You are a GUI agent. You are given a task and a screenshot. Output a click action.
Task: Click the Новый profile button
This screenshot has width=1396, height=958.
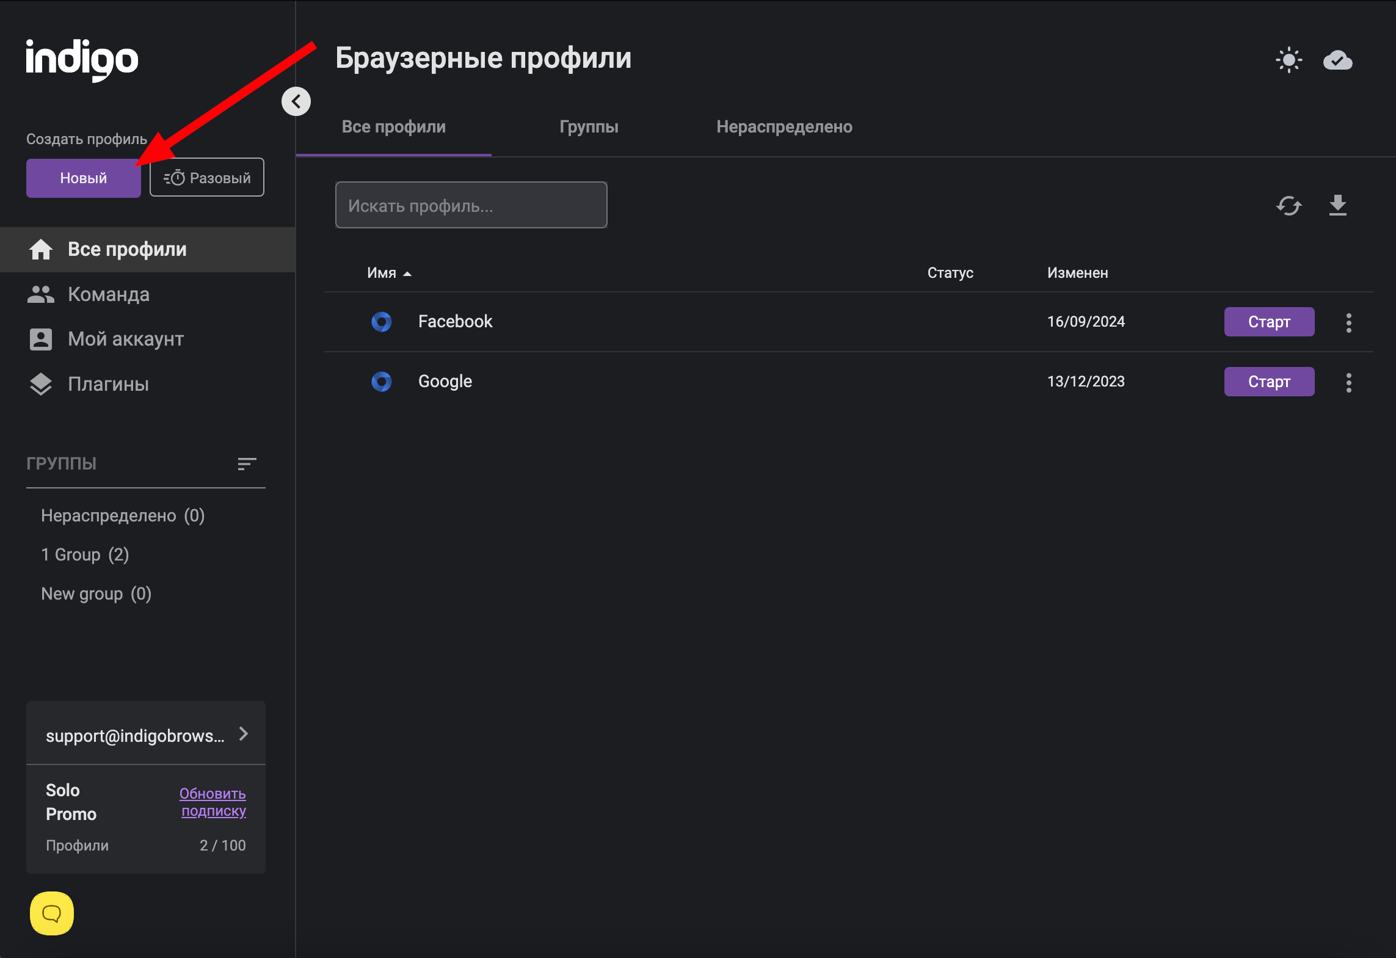[84, 178]
